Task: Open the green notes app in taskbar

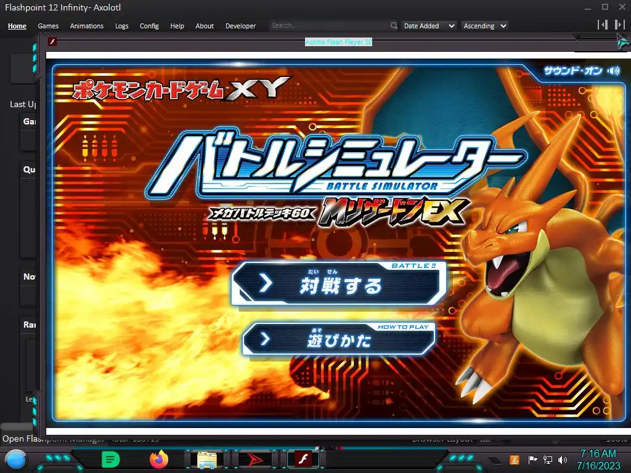Action: click(x=111, y=459)
